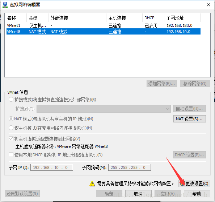Click the Virtual Network Editor title icon
Viewport: 215px width, 202px height.
[5, 5]
